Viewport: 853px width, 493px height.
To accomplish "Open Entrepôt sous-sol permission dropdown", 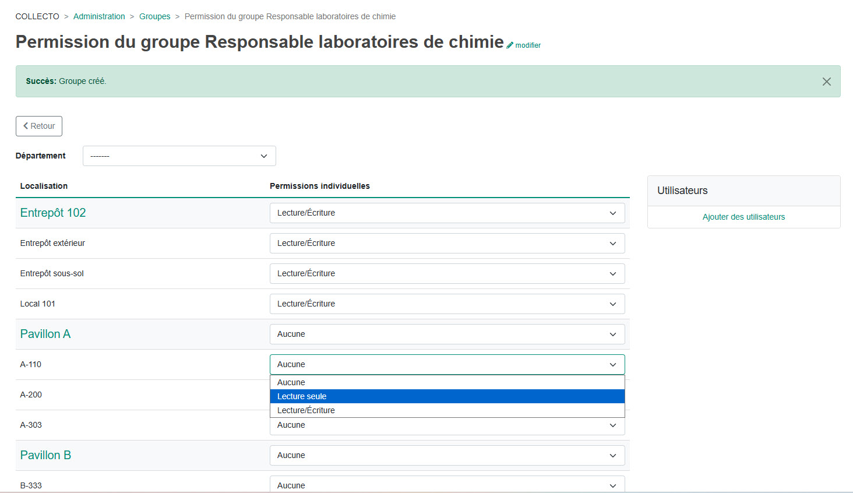I will pyautogui.click(x=447, y=274).
